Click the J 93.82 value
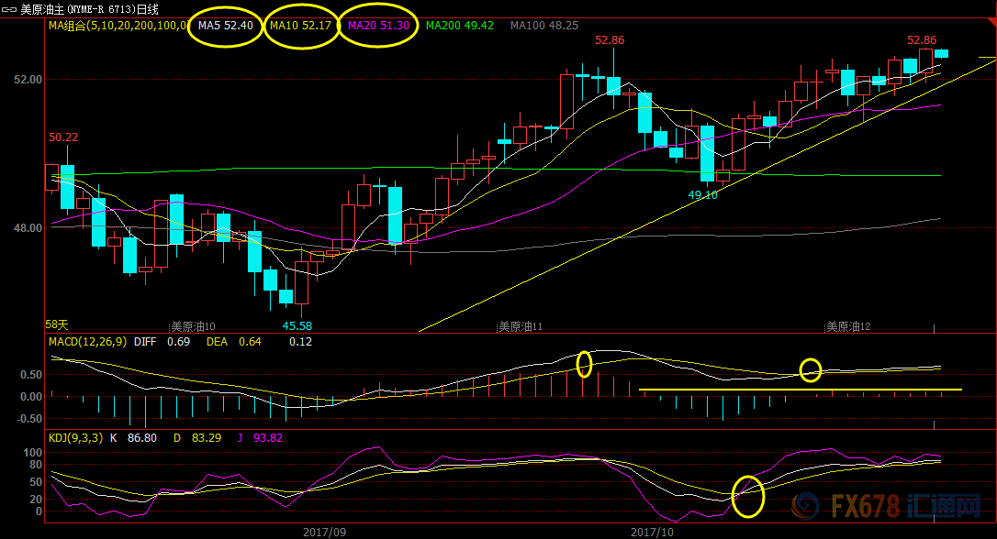The image size is (997, 539). (260, 437)
